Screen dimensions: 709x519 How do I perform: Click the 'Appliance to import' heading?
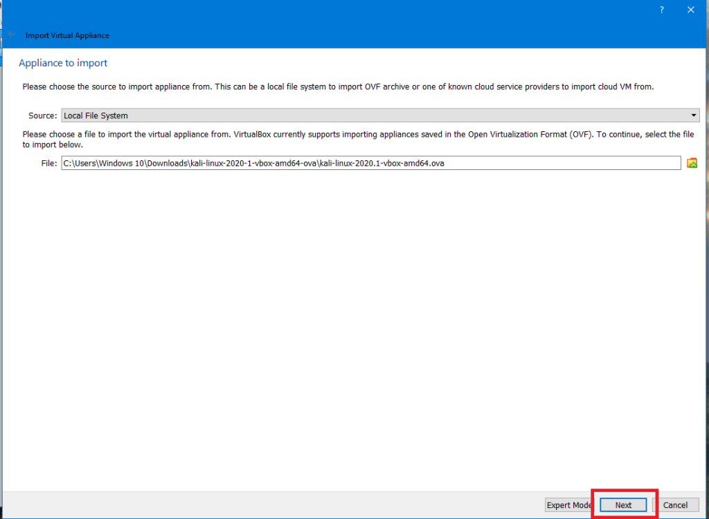[63, 63]
